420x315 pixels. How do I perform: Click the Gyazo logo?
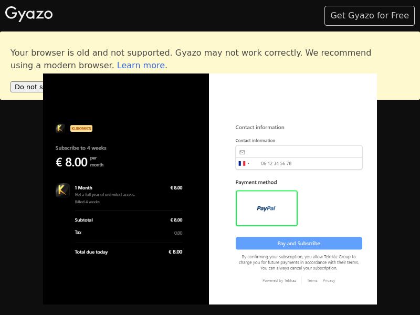coord(29,15)
